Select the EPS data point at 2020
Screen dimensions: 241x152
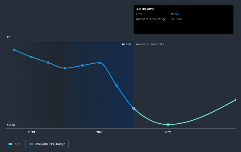(x=100, y=63)
